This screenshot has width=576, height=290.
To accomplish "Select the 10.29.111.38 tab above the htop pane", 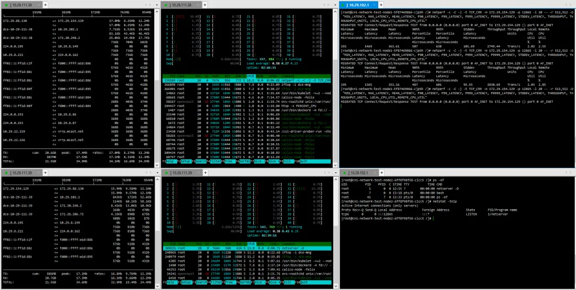I will 182,5.
